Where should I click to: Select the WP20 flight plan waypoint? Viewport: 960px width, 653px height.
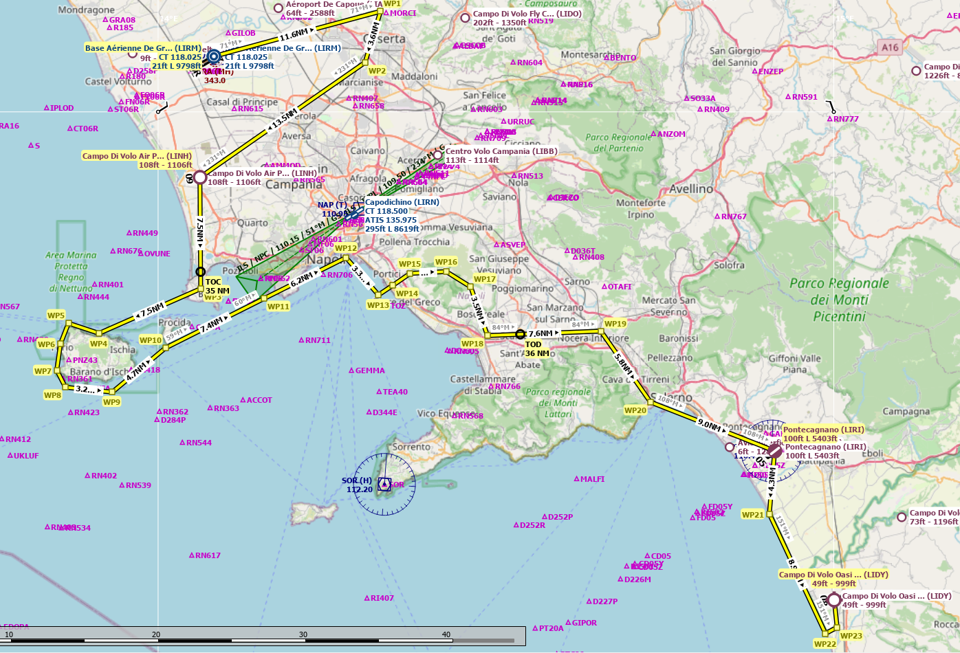651,402
